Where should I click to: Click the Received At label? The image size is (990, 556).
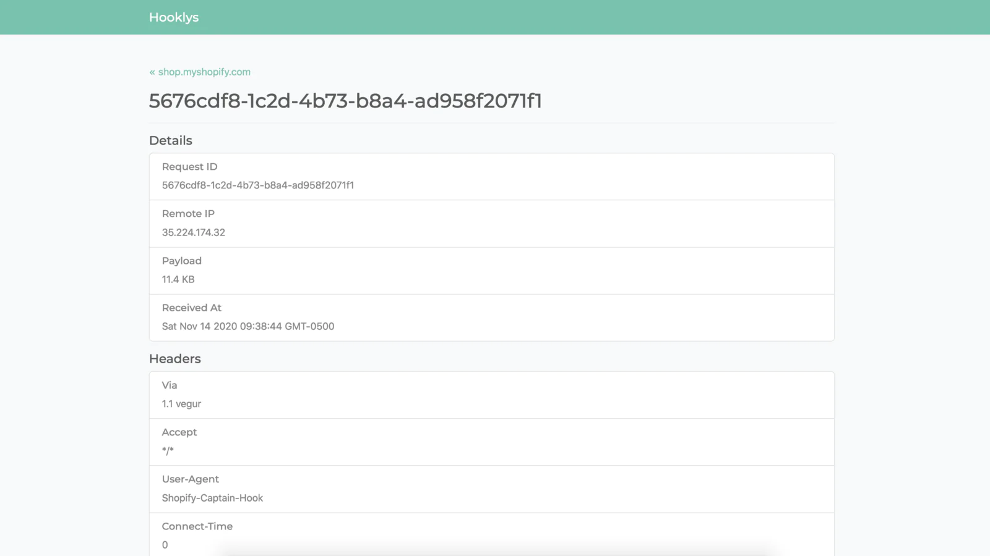click(191, 308)
